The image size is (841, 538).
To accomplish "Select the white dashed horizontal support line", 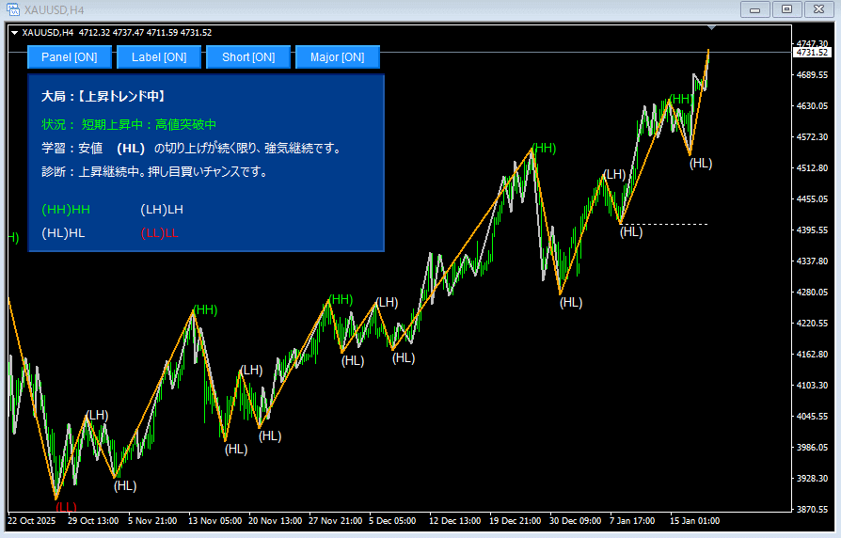I will [668, 224].
